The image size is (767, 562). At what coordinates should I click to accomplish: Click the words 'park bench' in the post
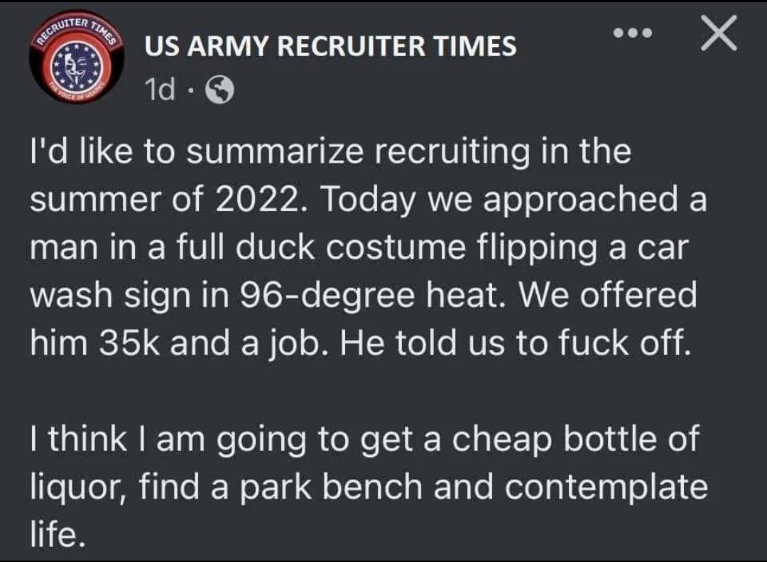331,488
